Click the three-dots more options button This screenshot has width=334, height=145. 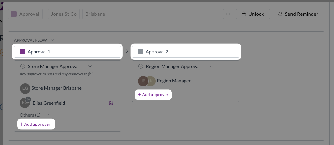228,14
